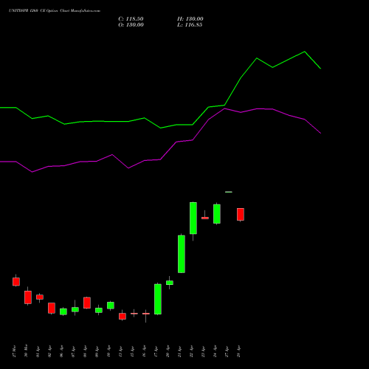Viewport: 369px width, 369px height.
Task: Click the 28 Apr date label
Action: 238,351
